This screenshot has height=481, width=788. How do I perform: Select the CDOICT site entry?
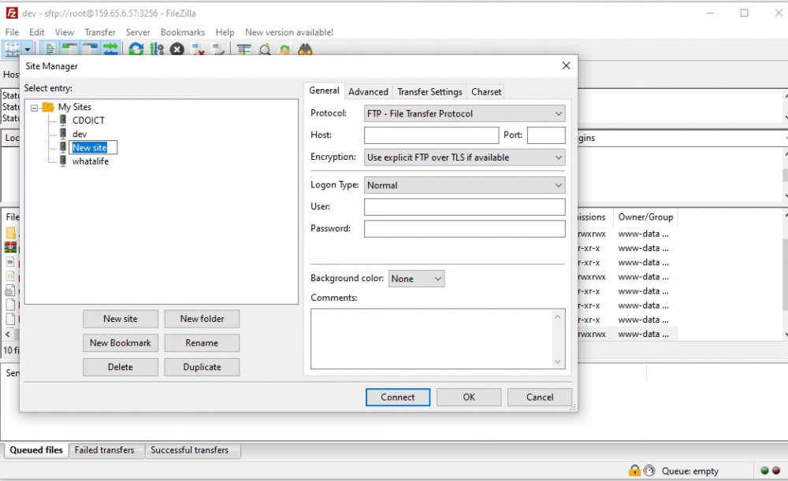(x=88, y=120)
